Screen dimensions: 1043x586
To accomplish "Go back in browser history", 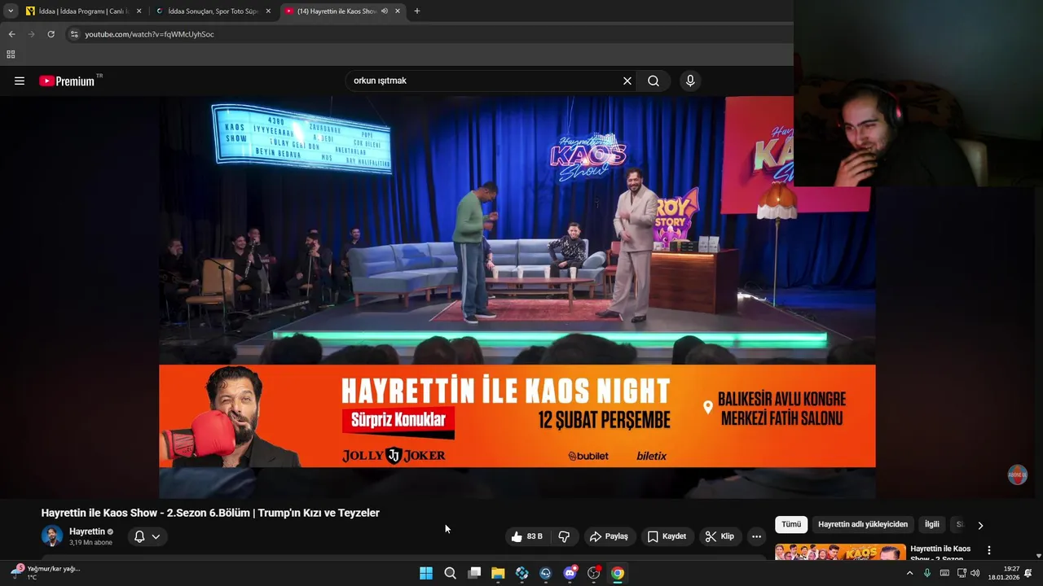I will point(11,34).
